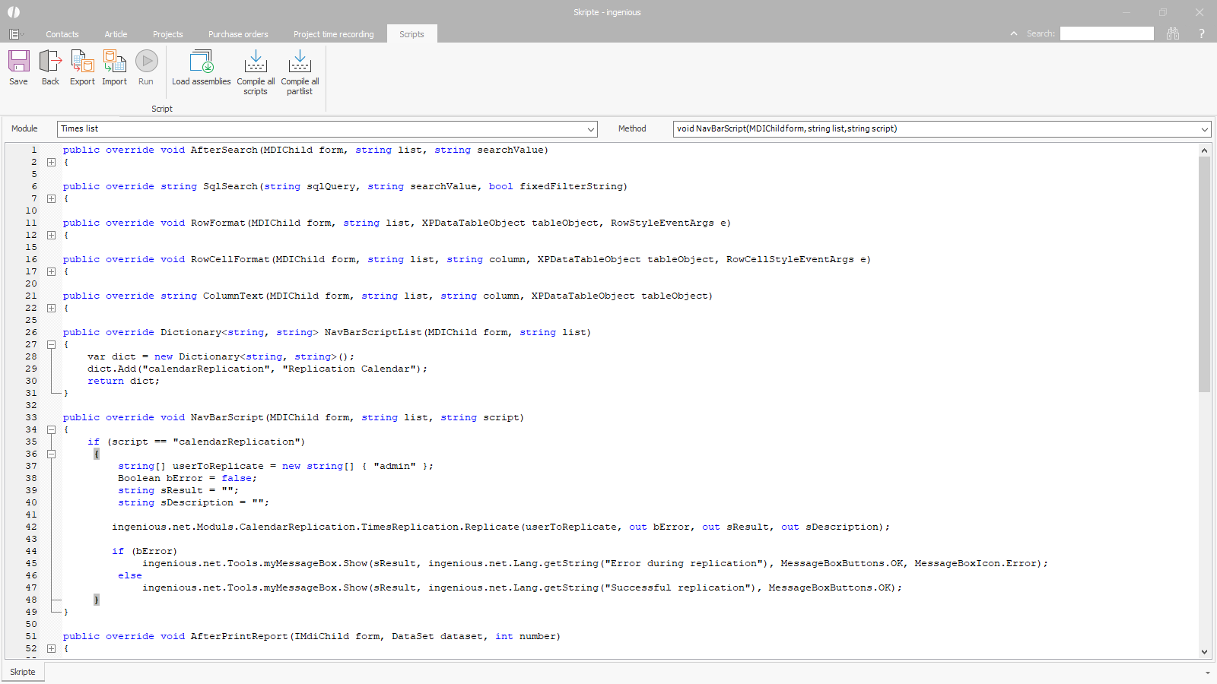The image size is (1217, 684).
Task: Expand the AfterSearch method code block
Action: click(51, 162)
